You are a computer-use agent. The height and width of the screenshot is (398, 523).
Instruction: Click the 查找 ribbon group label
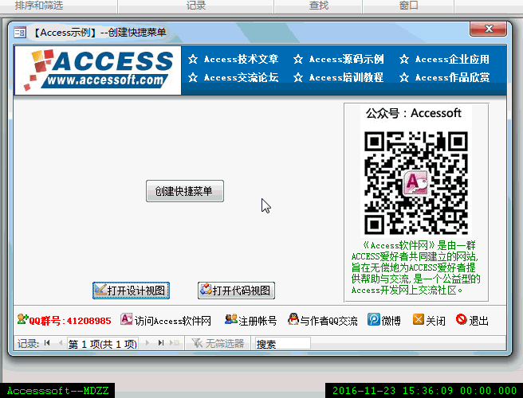point(319,5)
